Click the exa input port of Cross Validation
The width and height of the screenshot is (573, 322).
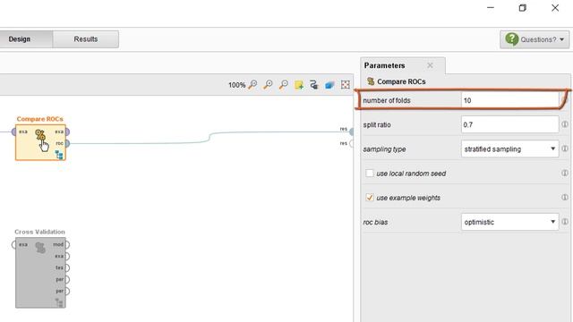[x=14, y=244]
